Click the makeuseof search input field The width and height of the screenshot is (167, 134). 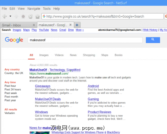85,40
